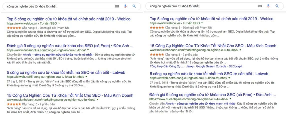Image resolution: width=287 pixels, height=115 pixels.
Task: Expand dropdown arrow after ducanhplus.com URL, right panel
Action: tap(230, 99)
